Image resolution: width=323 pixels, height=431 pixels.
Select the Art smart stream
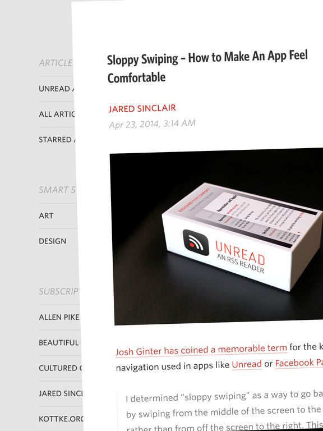pyautogui.click(x=58, y=215)
